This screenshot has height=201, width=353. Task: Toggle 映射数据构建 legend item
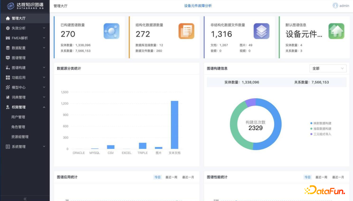tap(321, 123)
